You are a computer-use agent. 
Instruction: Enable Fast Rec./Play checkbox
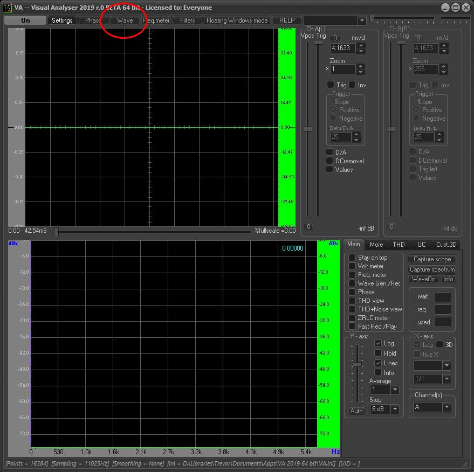coord(352,327)
